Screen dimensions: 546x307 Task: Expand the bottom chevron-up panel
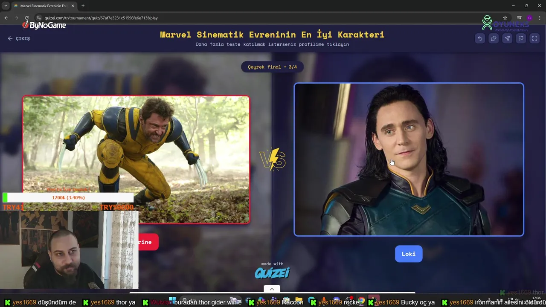pyautogui.click(x=272, y=289)
